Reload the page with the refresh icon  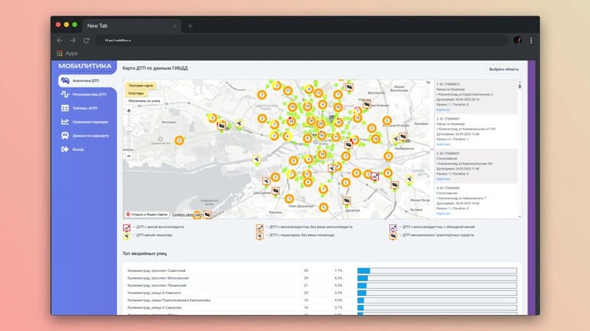coord(86,40)
